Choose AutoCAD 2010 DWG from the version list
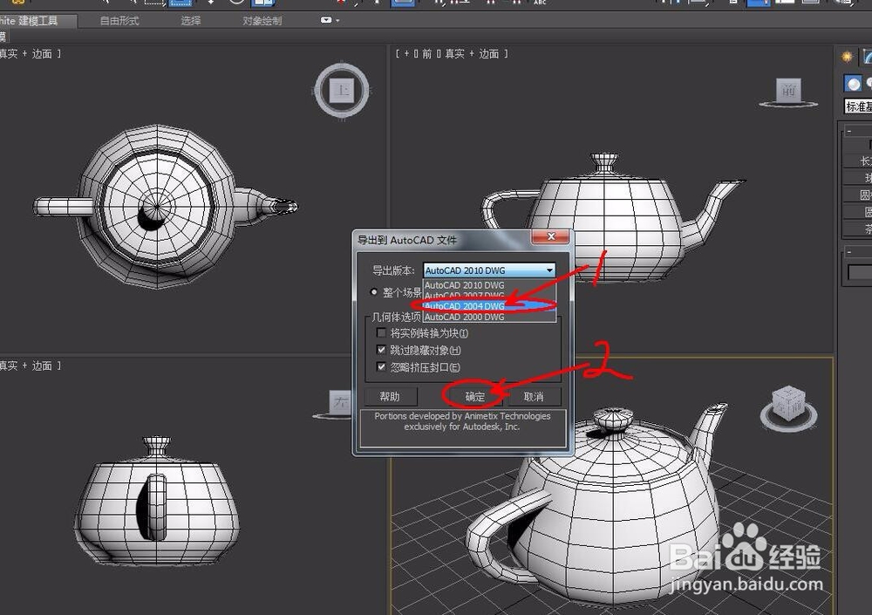The width and height of the screenshot is (872, 615). pyautogui.click(x=489, y=285)
